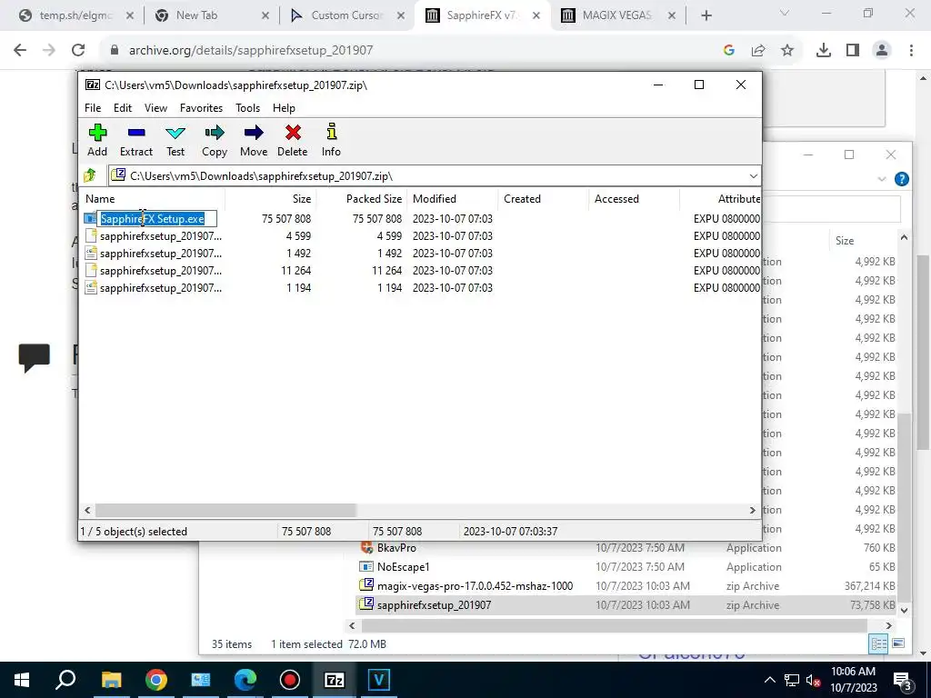The width and height of the screenshot is (931, 698).
Task: Open the View menu
Action: [155, 108]
